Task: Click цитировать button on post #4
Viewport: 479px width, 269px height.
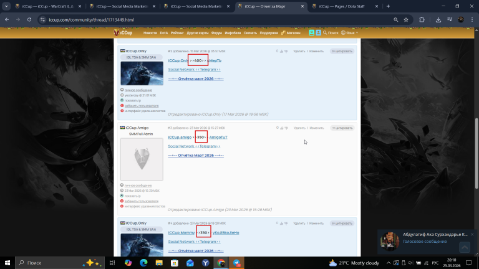Action: point(342,224)
